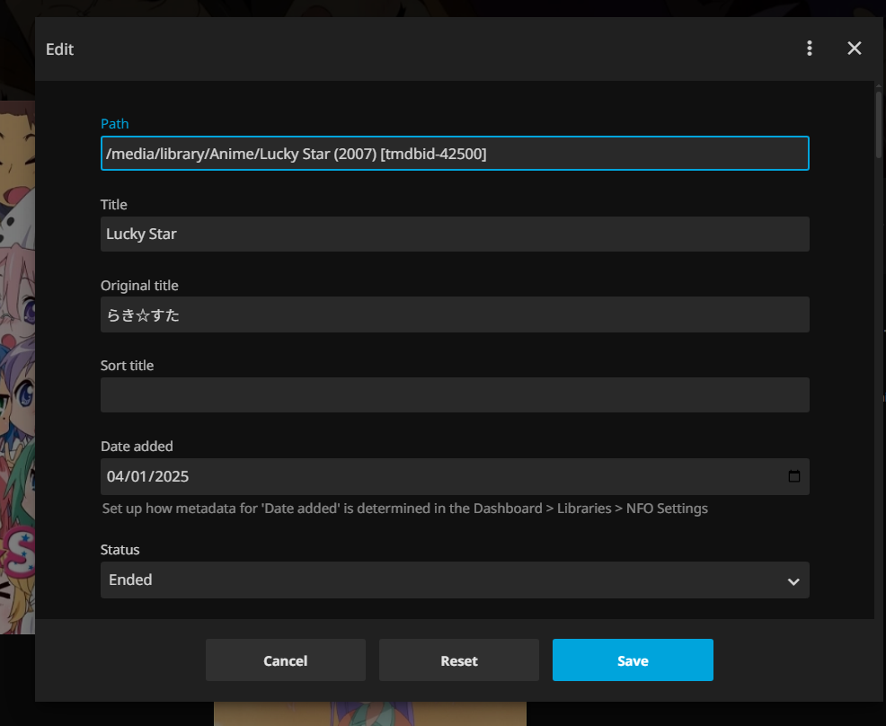Select the month segment in Date added
Screen dimensions: 886x726
(x=116, y=476)
